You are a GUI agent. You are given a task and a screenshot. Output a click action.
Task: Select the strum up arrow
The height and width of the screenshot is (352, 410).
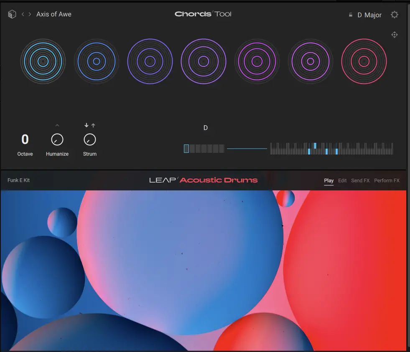point(93,125)
